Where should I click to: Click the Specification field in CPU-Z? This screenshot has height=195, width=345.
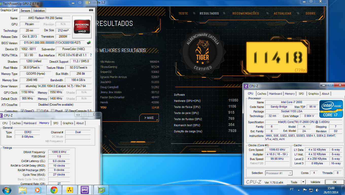pos(304,122)
